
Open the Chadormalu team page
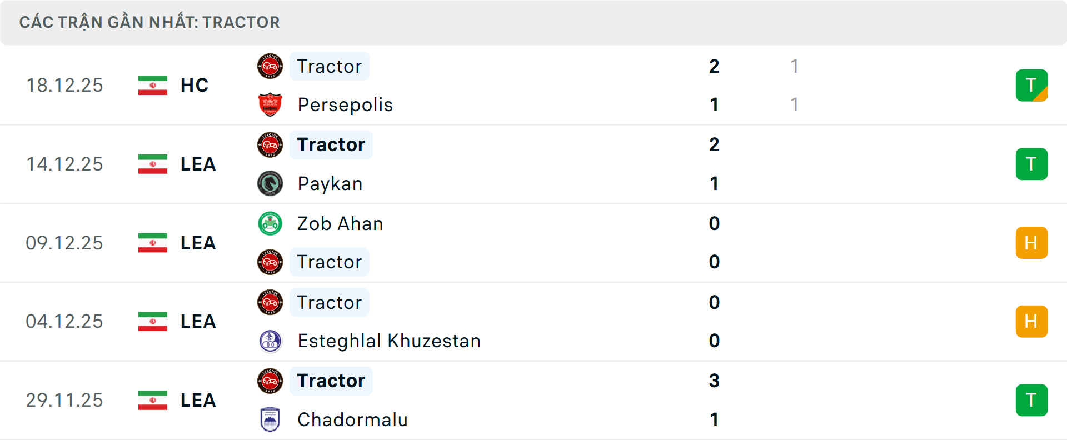point(352,419)
